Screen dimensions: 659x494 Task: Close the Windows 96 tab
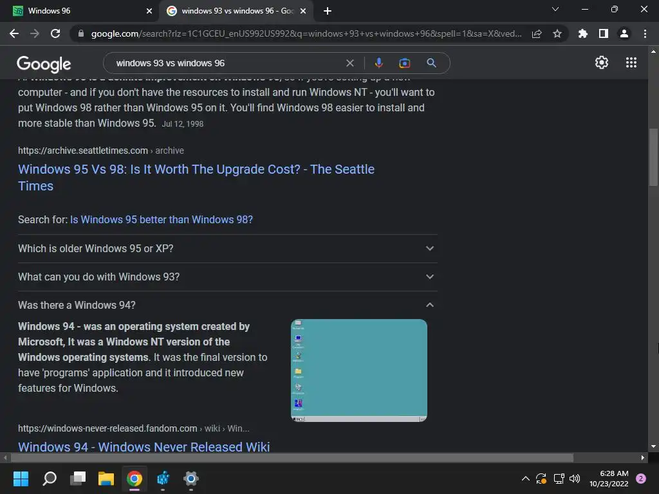tap(149, 11)
